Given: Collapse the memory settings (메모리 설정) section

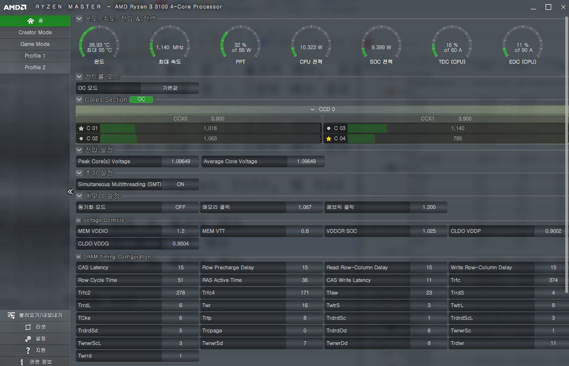Looking at the screenshot, I should 79,196.
